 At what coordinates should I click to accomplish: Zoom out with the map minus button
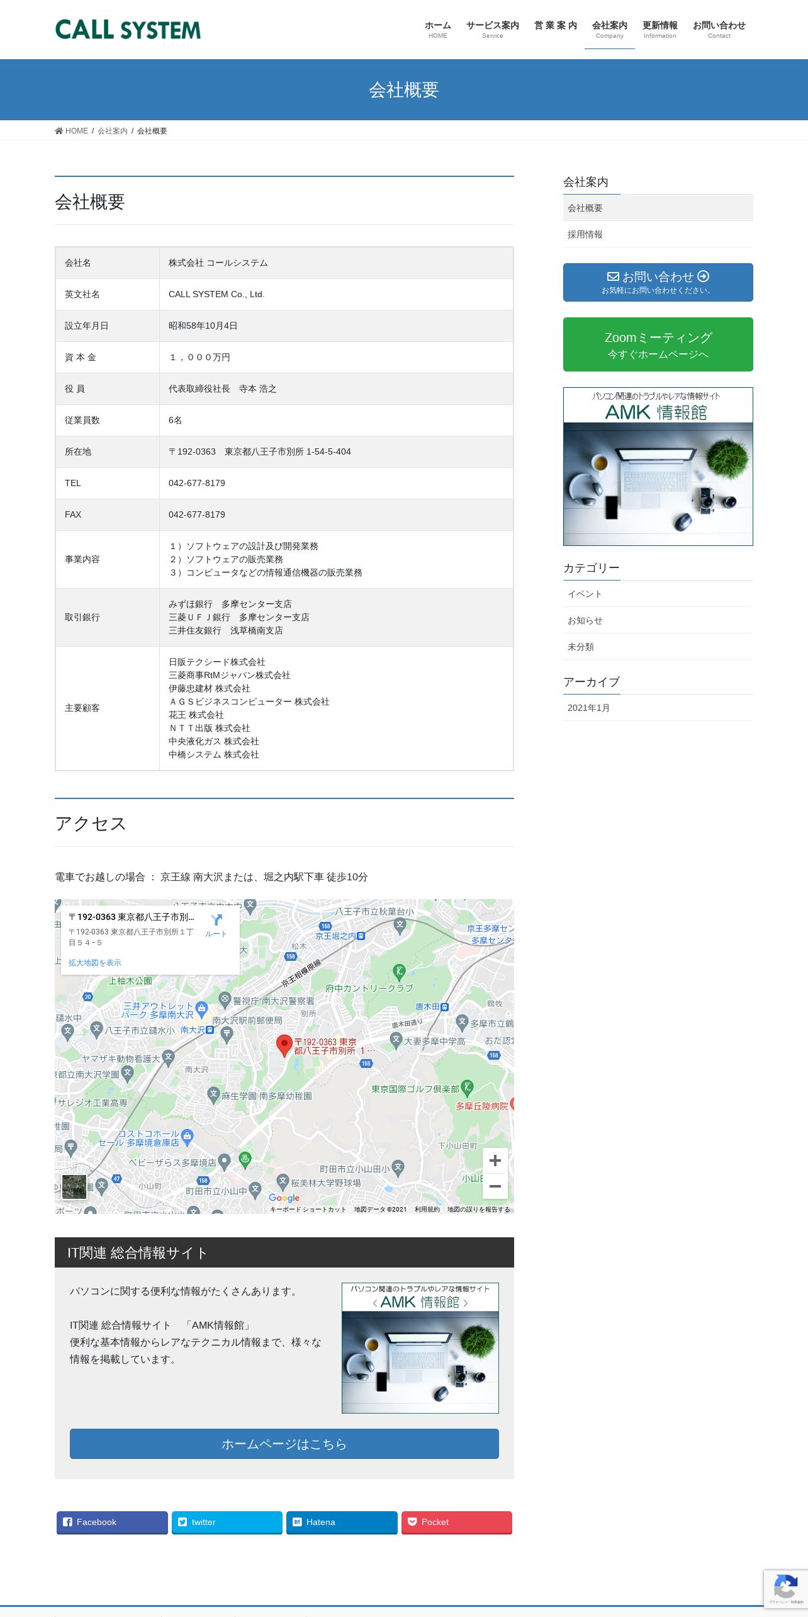coord(495,1186)
